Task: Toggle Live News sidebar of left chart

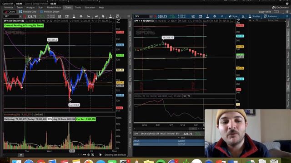Action: [130, 143]
